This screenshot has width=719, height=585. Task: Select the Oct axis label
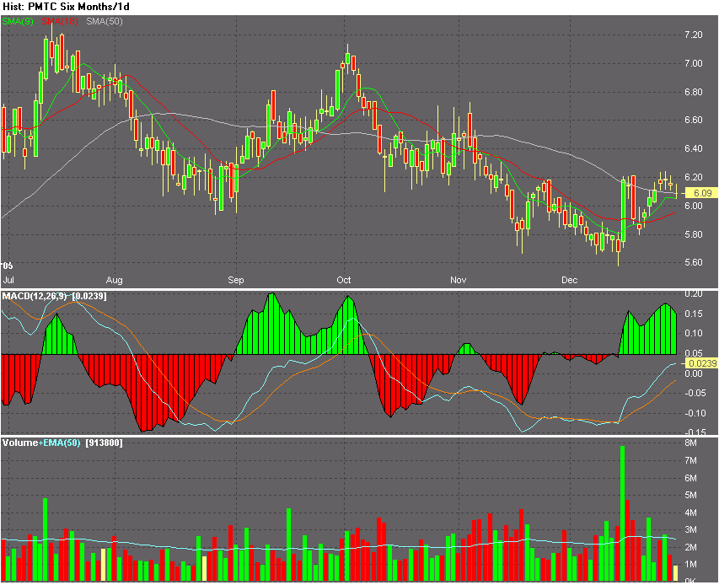343,280
